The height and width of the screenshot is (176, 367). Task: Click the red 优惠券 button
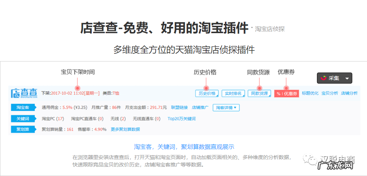pyautogui.click(x=287, y=94)
